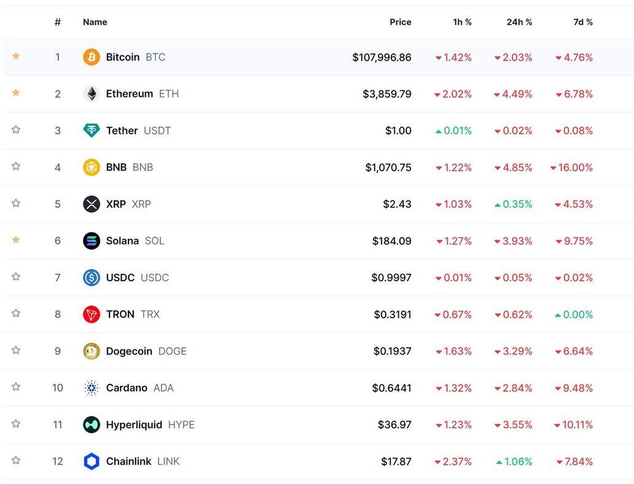Remove Bitcoin from watchlist via star
Image resolution: width=634 pixels, height=484 pixels.
click(x=16, y=56)
